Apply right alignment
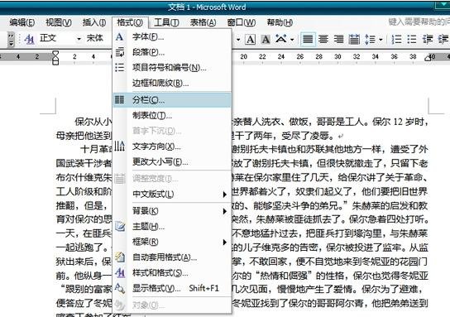450x317 pixels. point(338,39)
